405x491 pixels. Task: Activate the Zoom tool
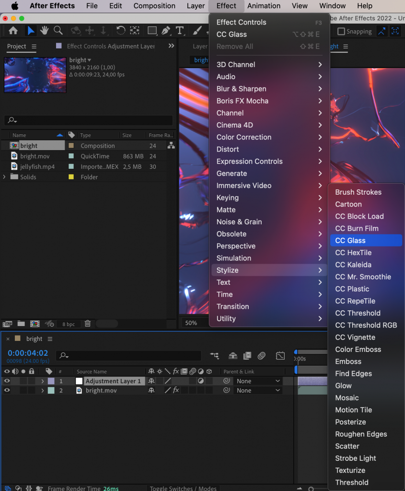(x=58, y=30)
